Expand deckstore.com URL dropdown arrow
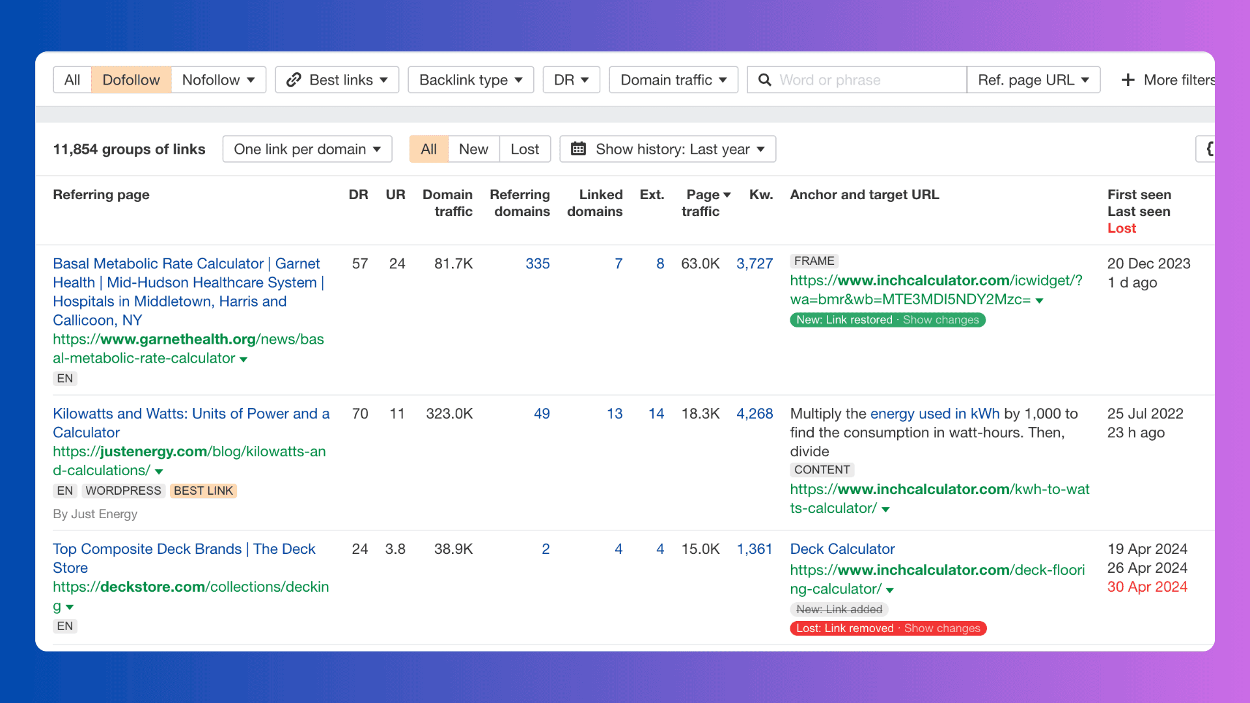Screen dimensions: 1250x703 click(x=70, y=607)
